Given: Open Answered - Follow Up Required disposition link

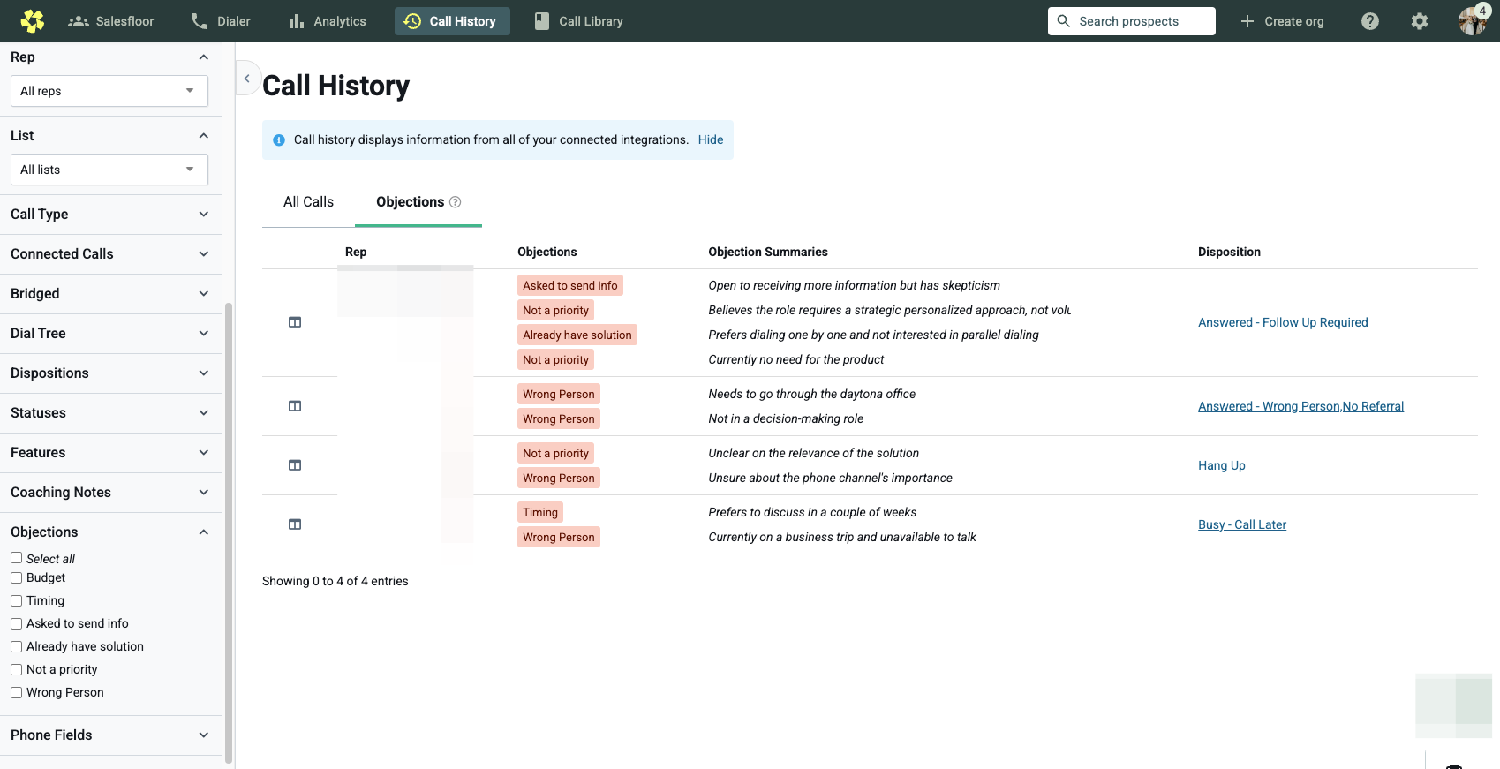Looking at the screenshot, I should pos(1283,322).
